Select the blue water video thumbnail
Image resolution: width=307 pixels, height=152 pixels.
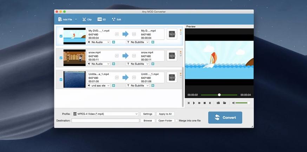point(74,79)
